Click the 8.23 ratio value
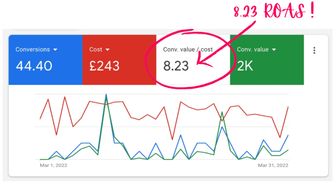 pos(176,66)
